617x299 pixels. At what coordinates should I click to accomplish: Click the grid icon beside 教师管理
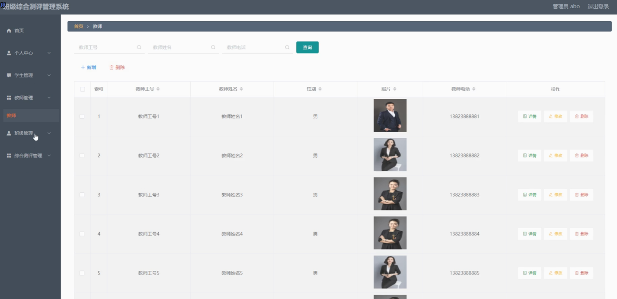pyautogui.click(x=9, y=98)
